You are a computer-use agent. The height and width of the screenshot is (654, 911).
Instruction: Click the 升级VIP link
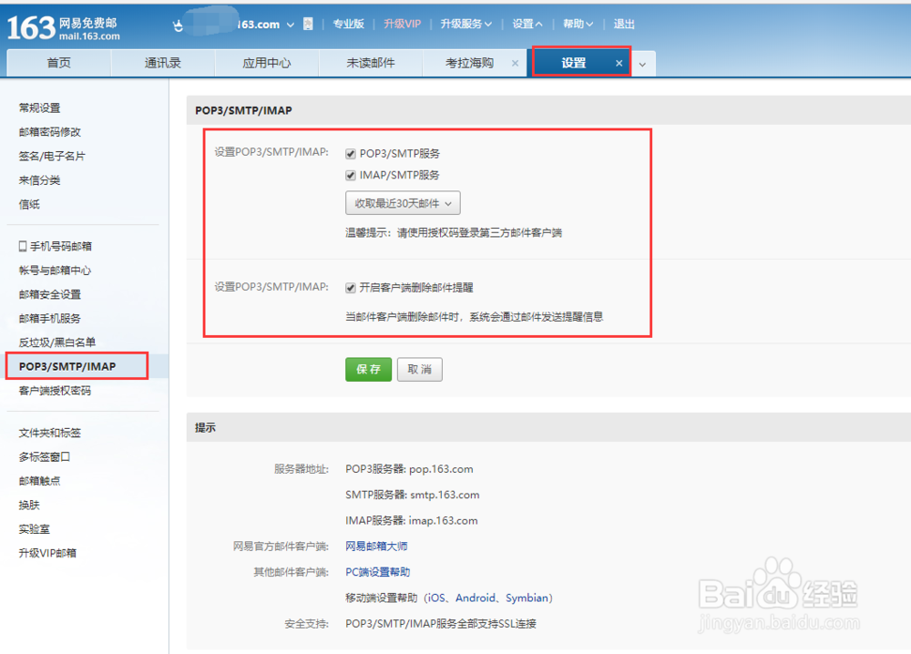tap(402, 24)
